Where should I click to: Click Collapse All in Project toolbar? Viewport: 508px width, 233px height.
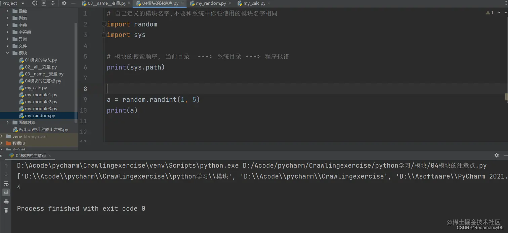point(53,3)
